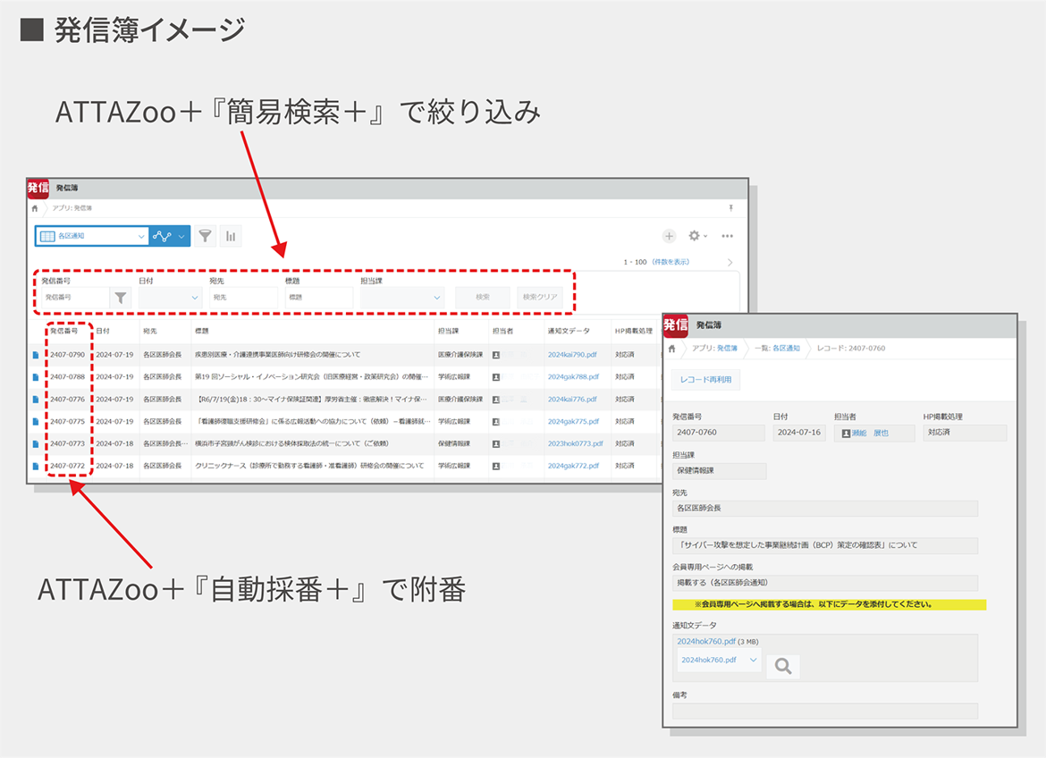The height and width of the screenshot is (758, 1046).
Task: Click the 担当者 name link in record
Action: click(870, 433)
